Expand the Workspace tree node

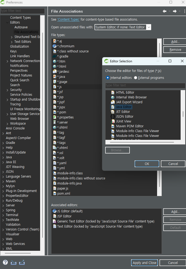click(x=7, y=124)
